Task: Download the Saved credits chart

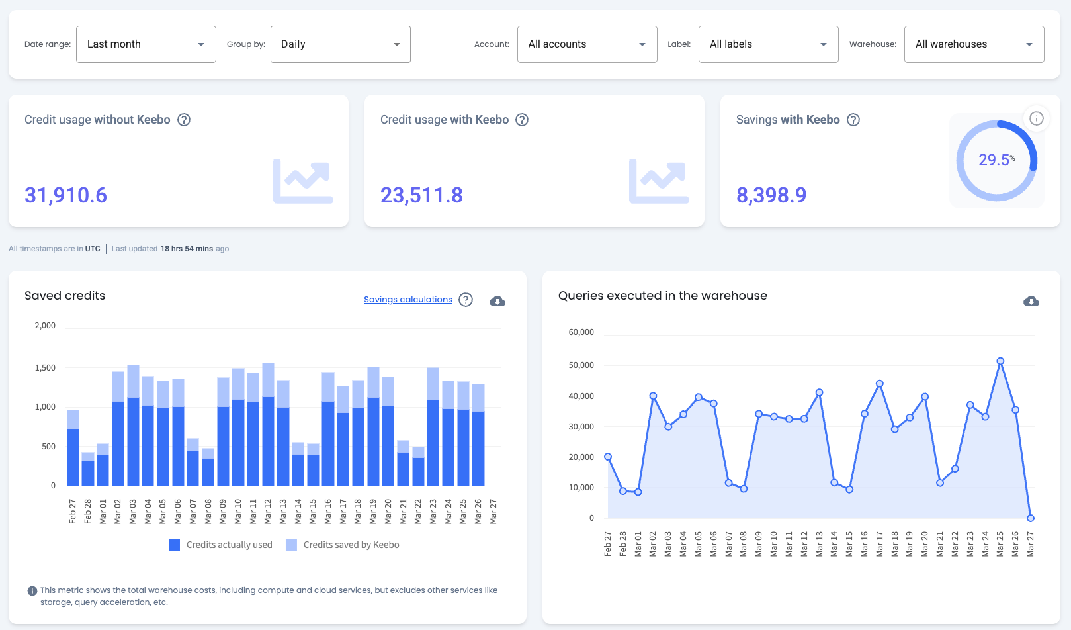Action: (497, 300)
